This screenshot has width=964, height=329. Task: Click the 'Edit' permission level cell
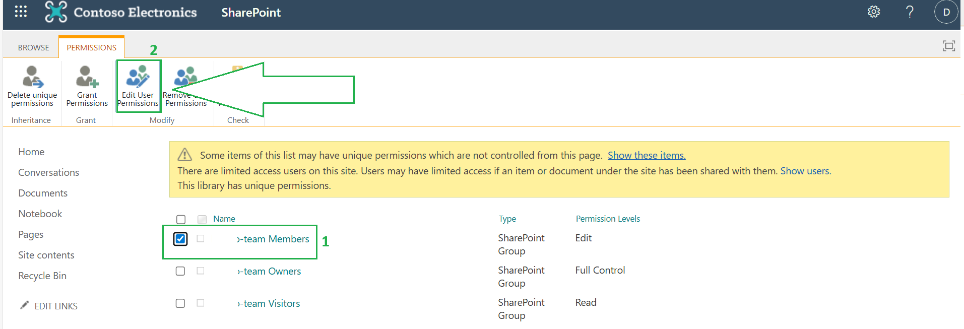pyautogui.click(x=584, y=238)
